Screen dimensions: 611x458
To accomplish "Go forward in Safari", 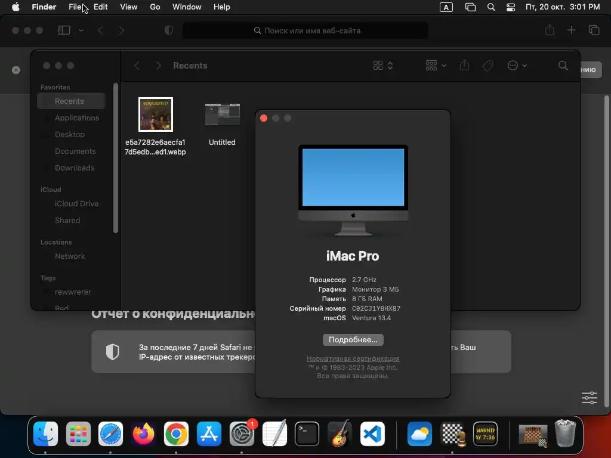I will (x=121, y=30).
